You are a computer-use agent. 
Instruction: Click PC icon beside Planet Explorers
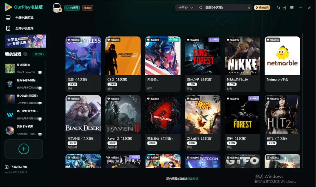(40, 73)
